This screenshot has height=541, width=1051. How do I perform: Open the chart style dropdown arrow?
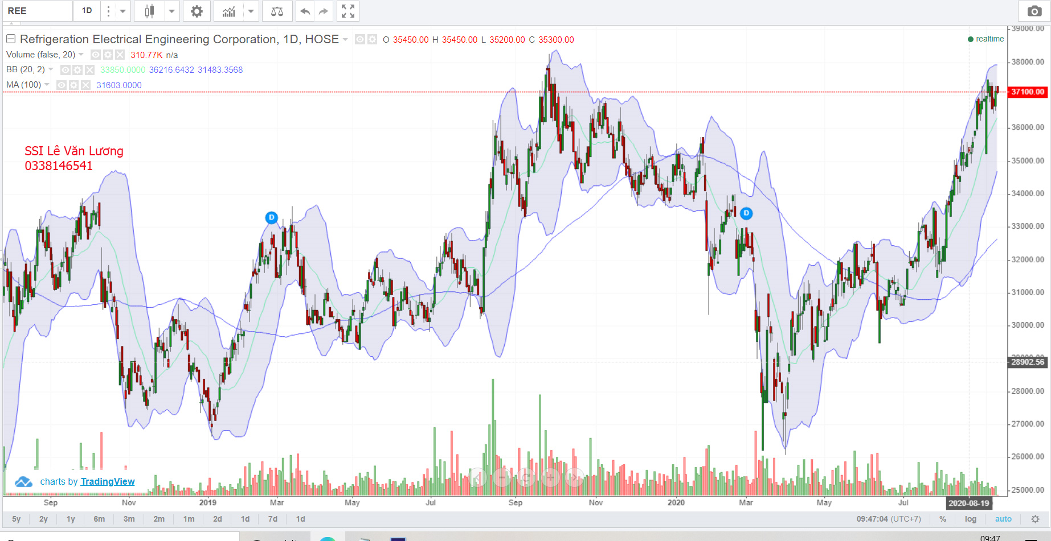pyautogui.click(x=171, y=11)
